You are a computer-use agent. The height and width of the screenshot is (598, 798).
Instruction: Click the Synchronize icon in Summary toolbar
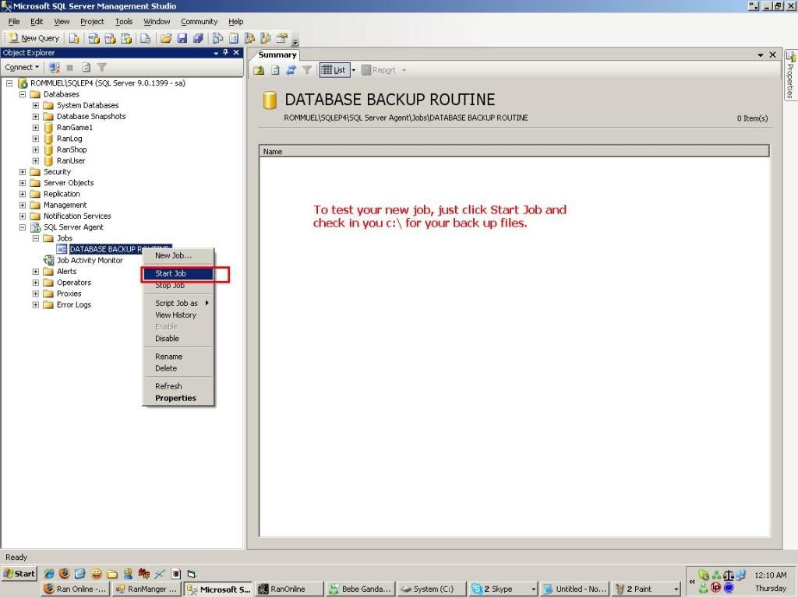pyautogui.click(x=291, y=70)
